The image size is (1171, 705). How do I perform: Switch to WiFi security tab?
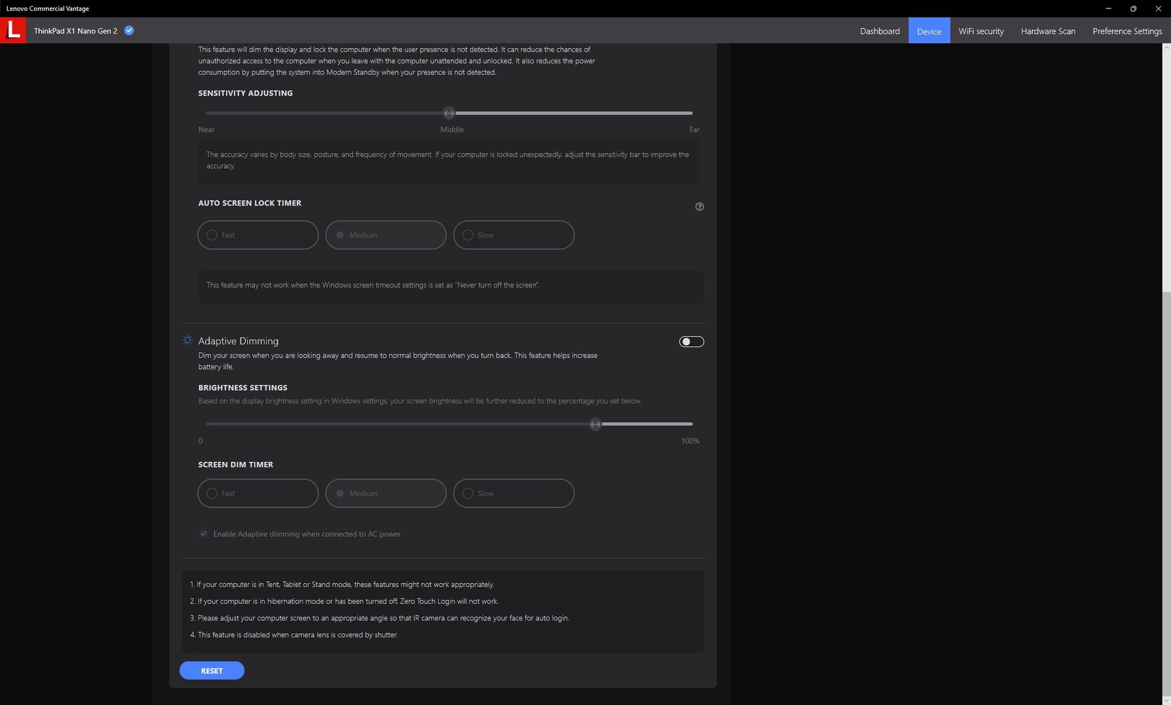click(981, 31)
